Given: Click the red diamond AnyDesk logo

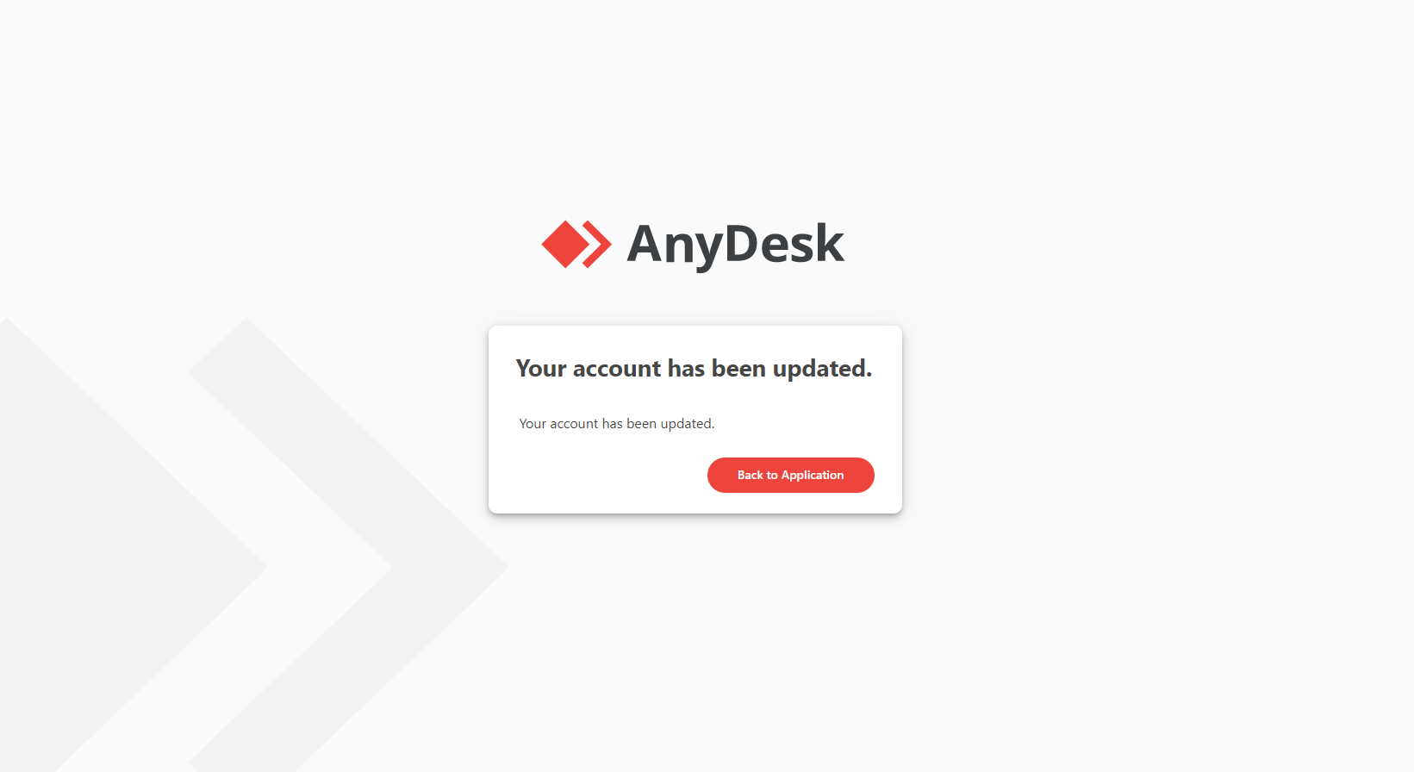Looking at the screenshot, I should pos(565,245).
